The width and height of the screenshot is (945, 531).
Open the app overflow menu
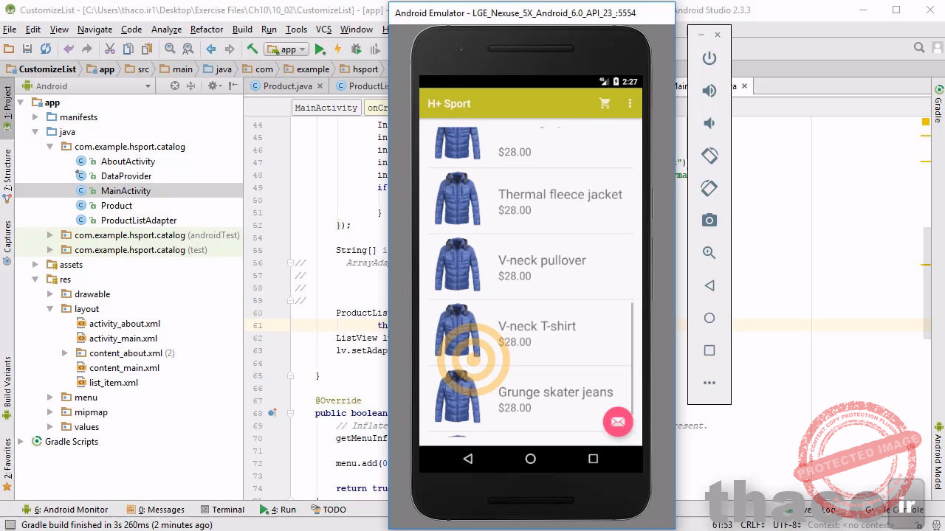tap(630, 104)
